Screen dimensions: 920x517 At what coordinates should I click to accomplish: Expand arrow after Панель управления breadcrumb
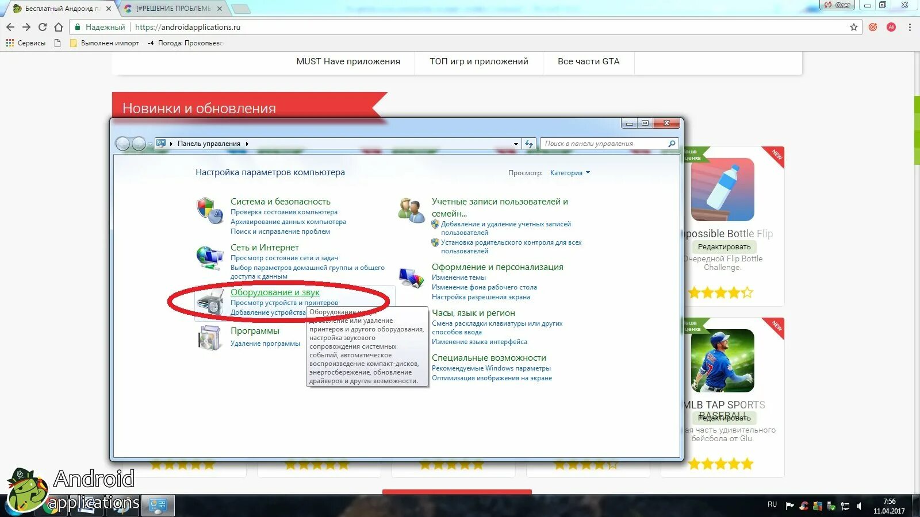247,144
